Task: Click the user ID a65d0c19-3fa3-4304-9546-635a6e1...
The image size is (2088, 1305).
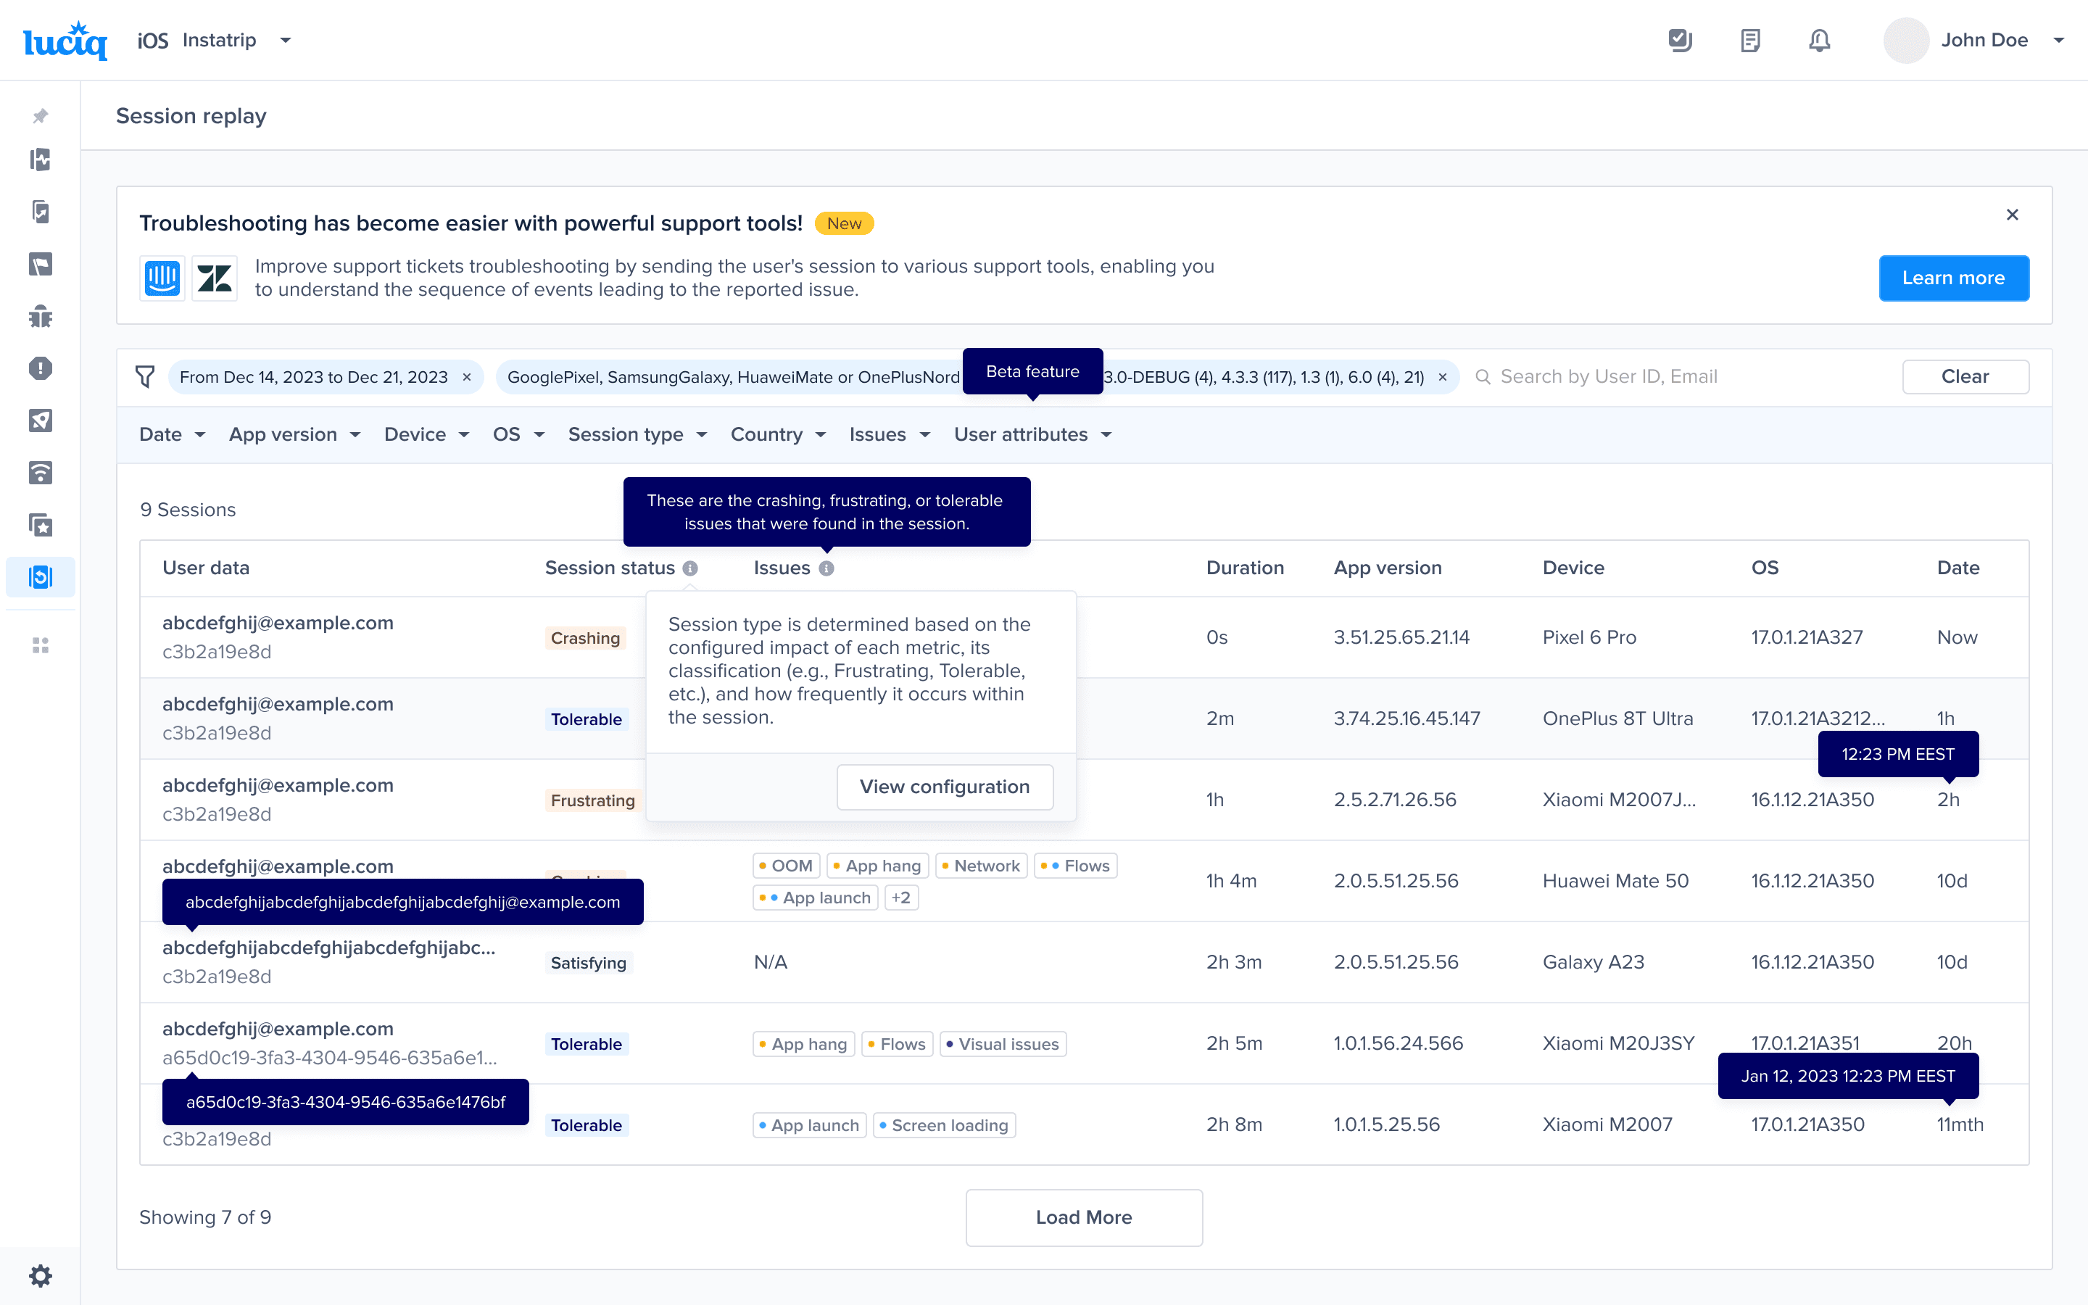Action: 330,1057
